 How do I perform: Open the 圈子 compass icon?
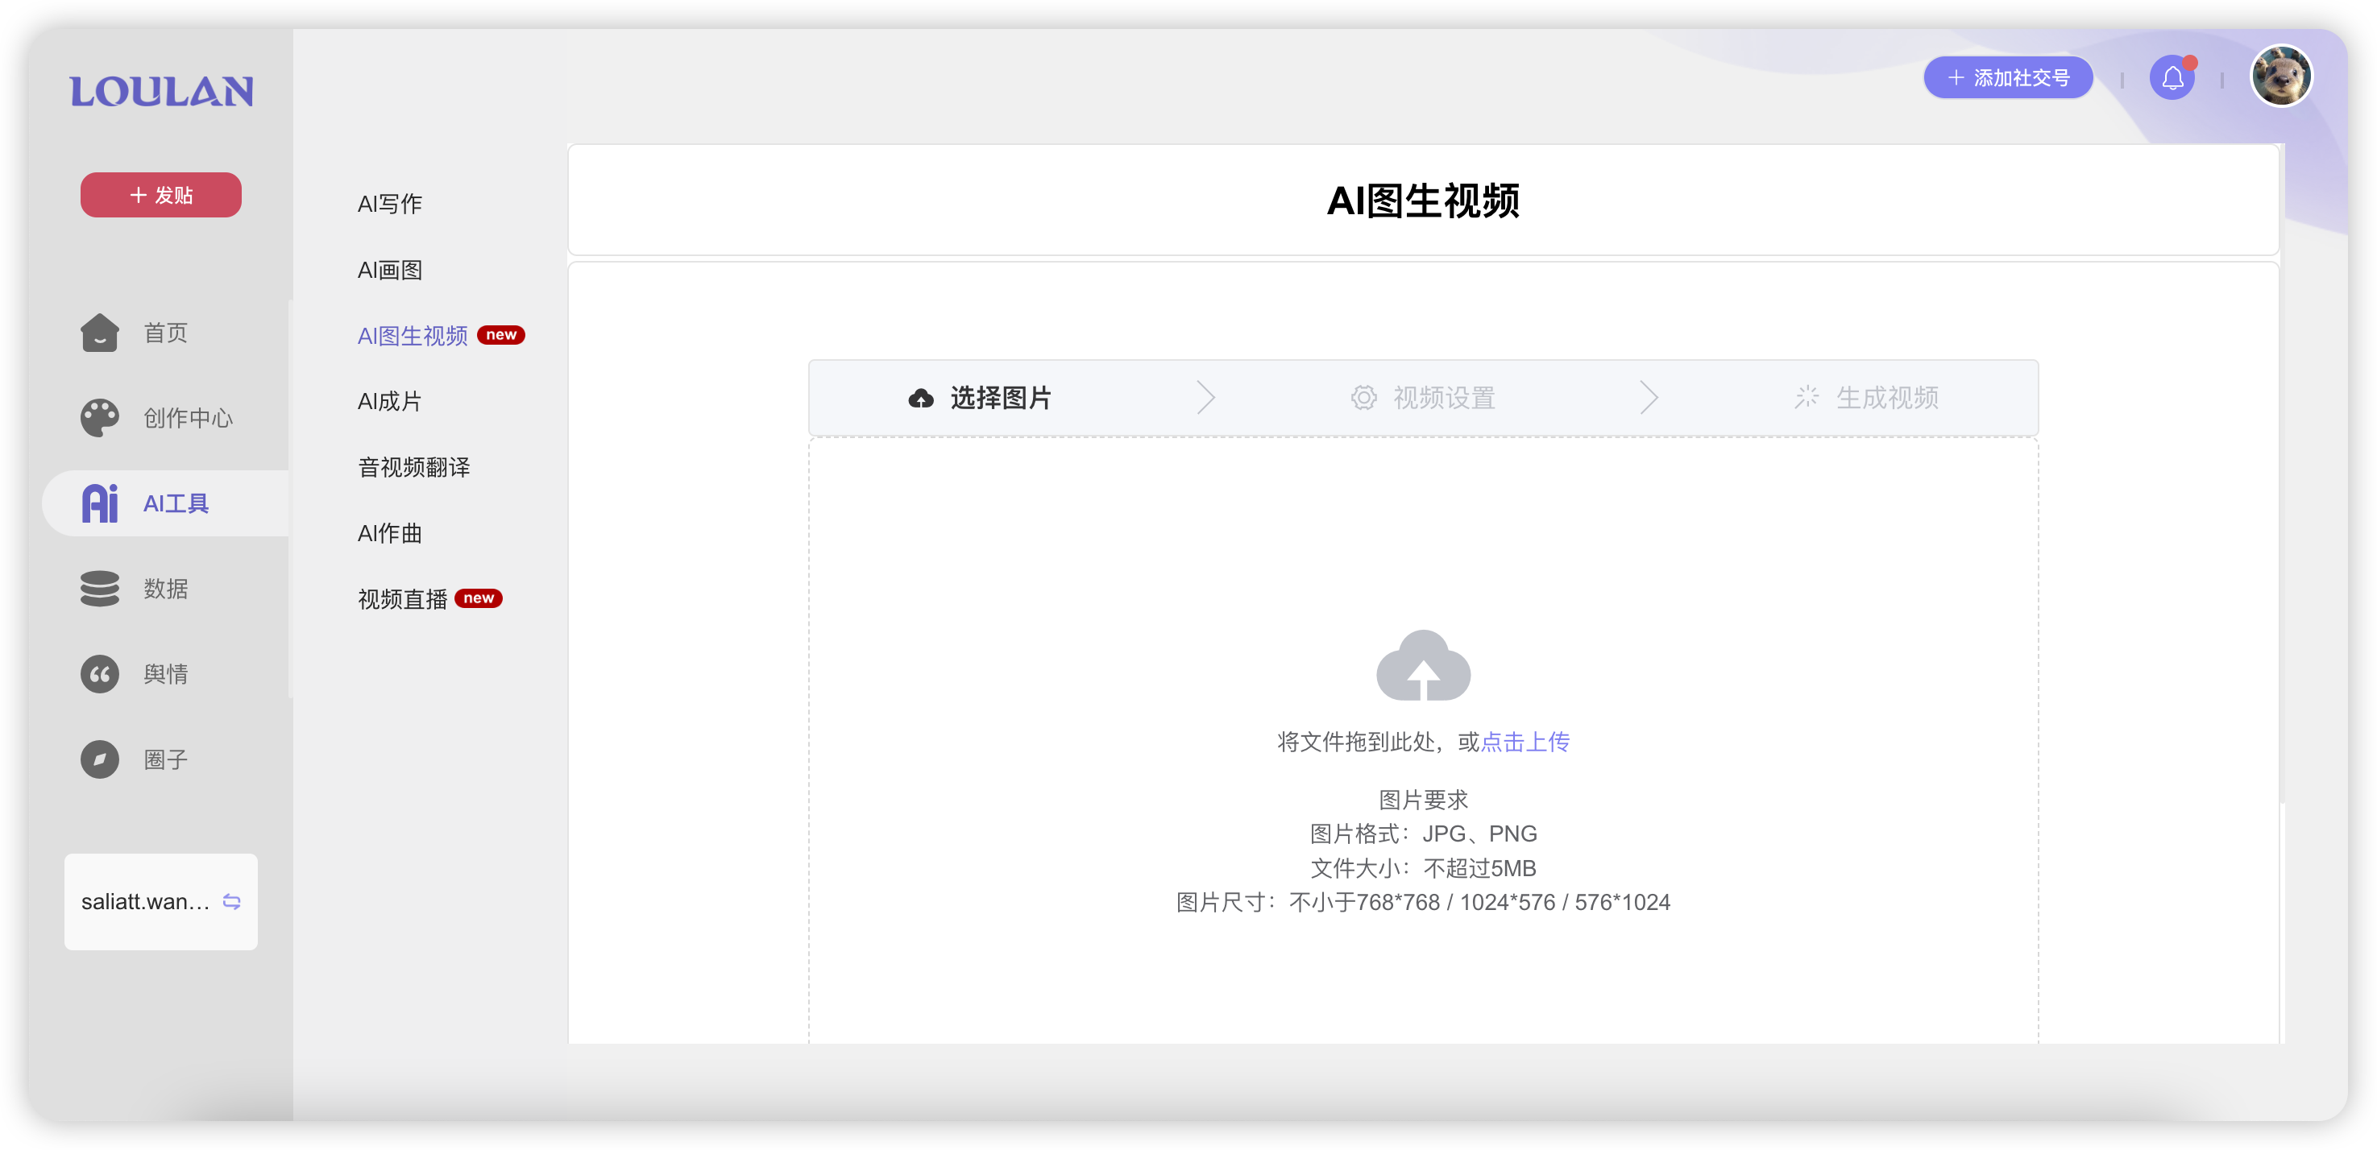(x=100, y=759)
